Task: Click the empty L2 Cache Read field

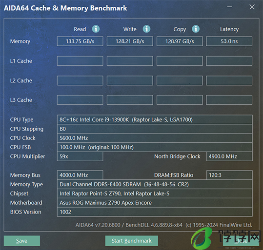Action: [80, 80]
